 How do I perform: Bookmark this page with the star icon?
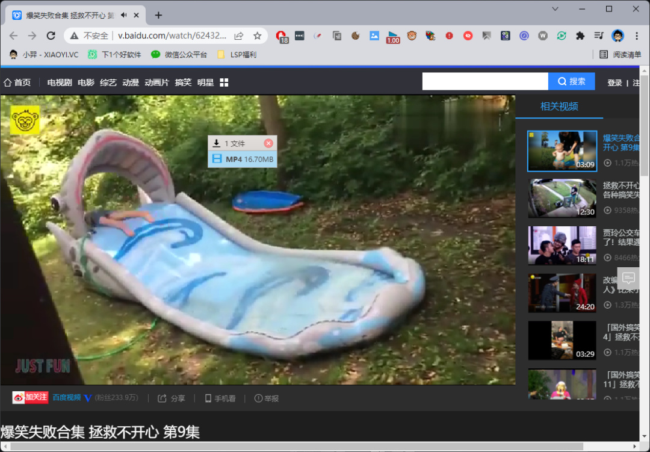click(258, 36)
